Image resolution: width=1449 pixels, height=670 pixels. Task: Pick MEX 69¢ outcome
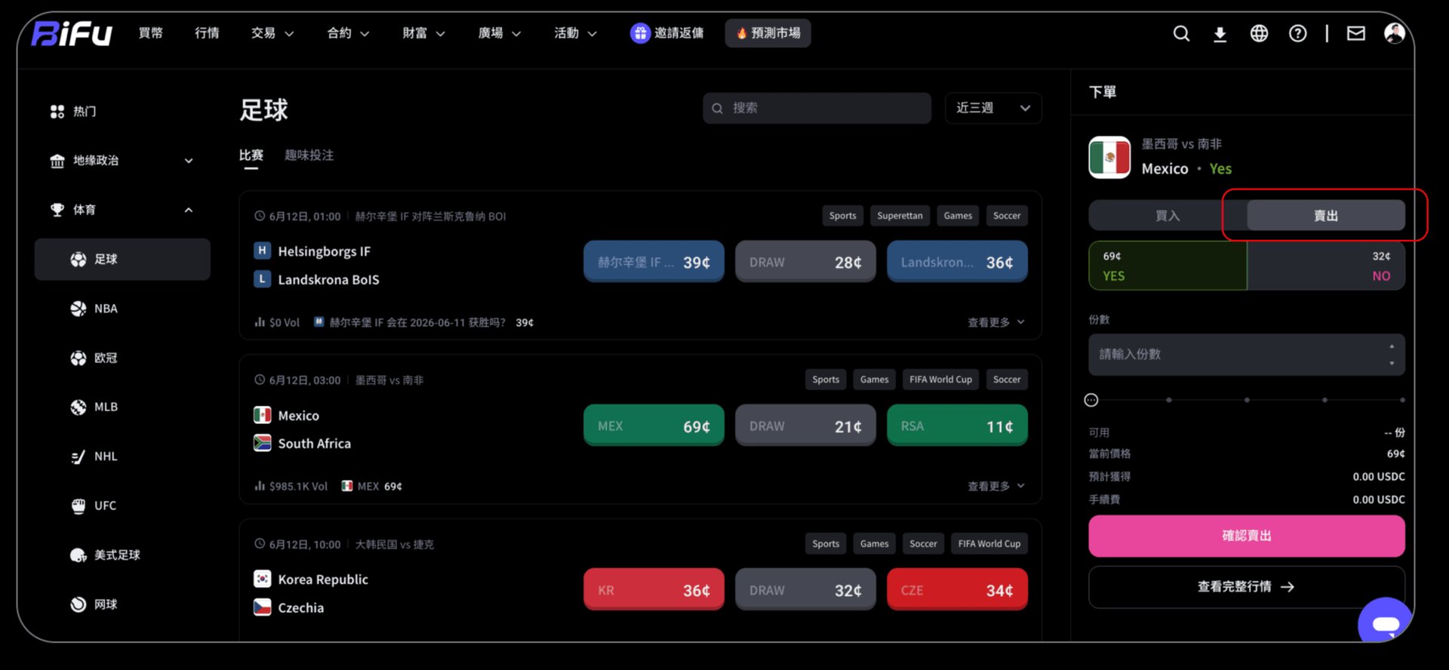654,426
